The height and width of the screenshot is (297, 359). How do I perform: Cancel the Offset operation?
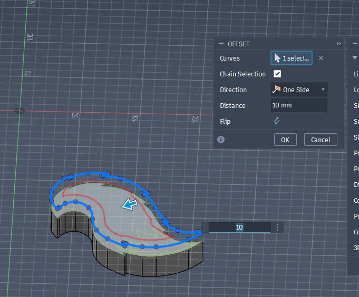[x=321, y=140]
